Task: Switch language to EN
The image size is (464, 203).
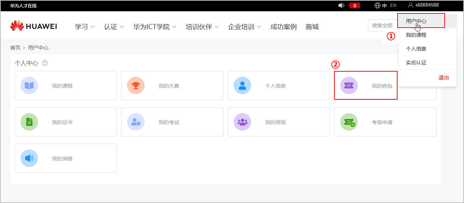Action: pyautogui.click(x=393, y=5)
